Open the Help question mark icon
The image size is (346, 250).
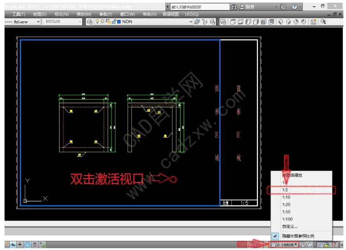click(x=294, y=7)
